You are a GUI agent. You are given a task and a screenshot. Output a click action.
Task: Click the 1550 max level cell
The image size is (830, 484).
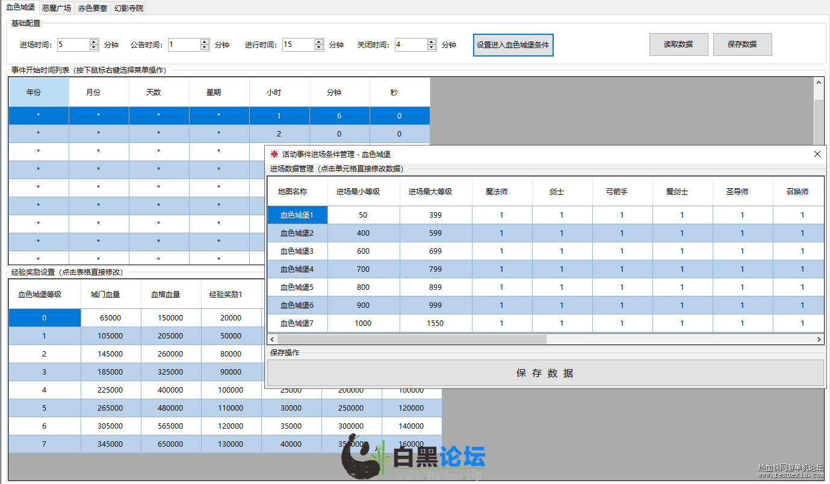tap(435, 323)
